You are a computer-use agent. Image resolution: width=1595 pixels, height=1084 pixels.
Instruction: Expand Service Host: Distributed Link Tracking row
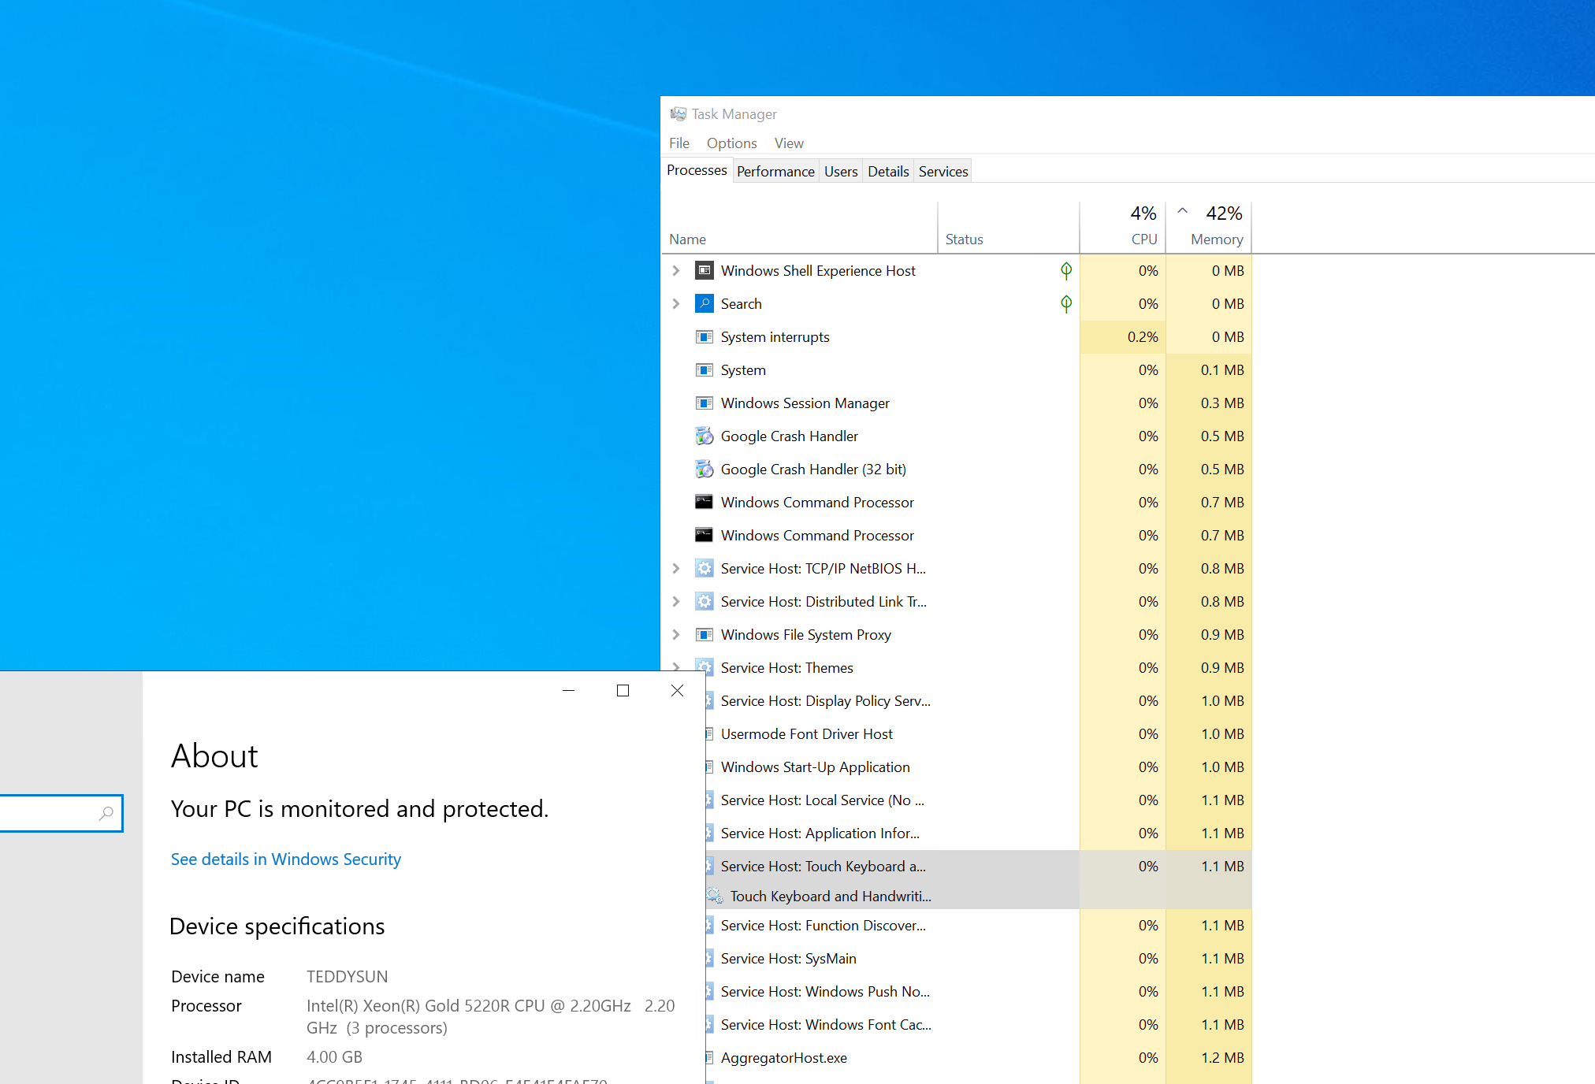676,601
